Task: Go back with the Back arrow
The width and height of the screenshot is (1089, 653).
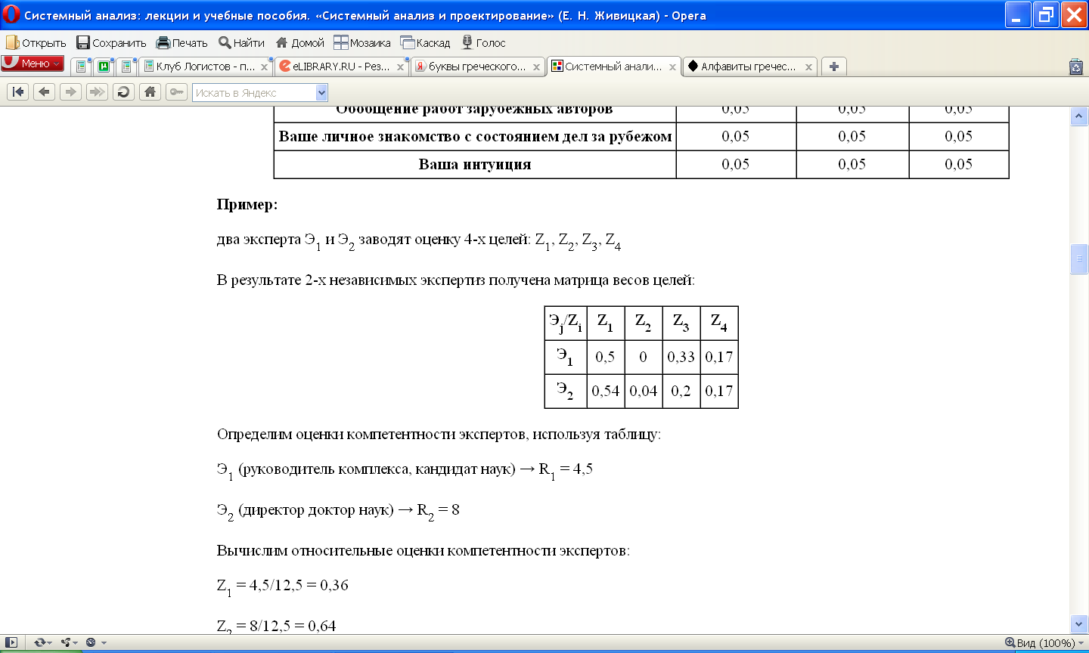Action: pos(44,92)
